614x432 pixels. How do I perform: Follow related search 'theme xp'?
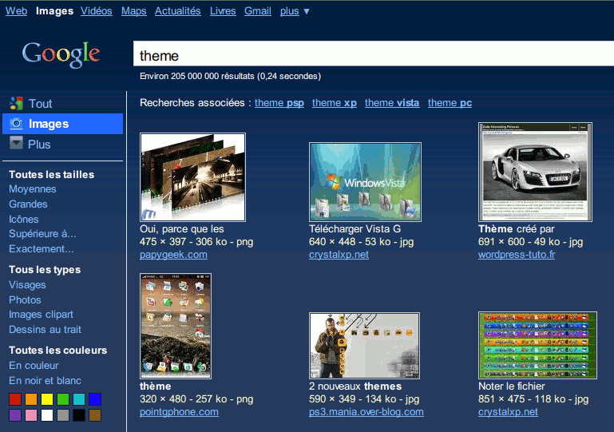335,103
